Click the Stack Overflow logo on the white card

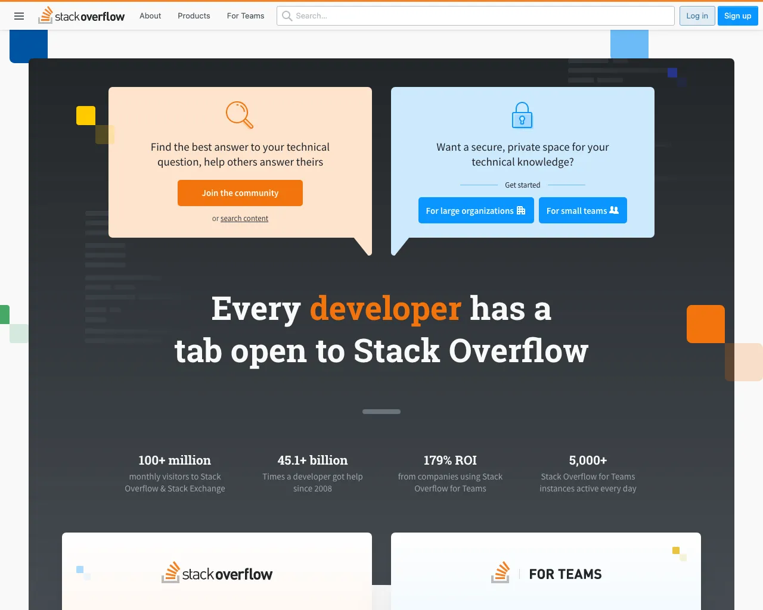[x=216, y=572]
